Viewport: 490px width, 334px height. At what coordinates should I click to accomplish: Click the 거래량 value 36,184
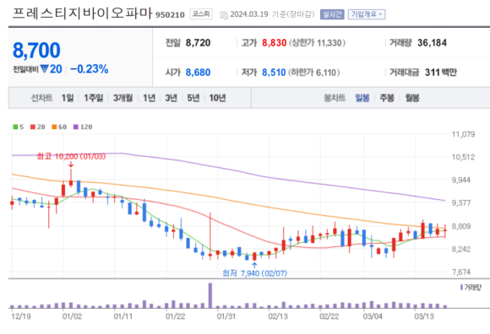(433, 43)
